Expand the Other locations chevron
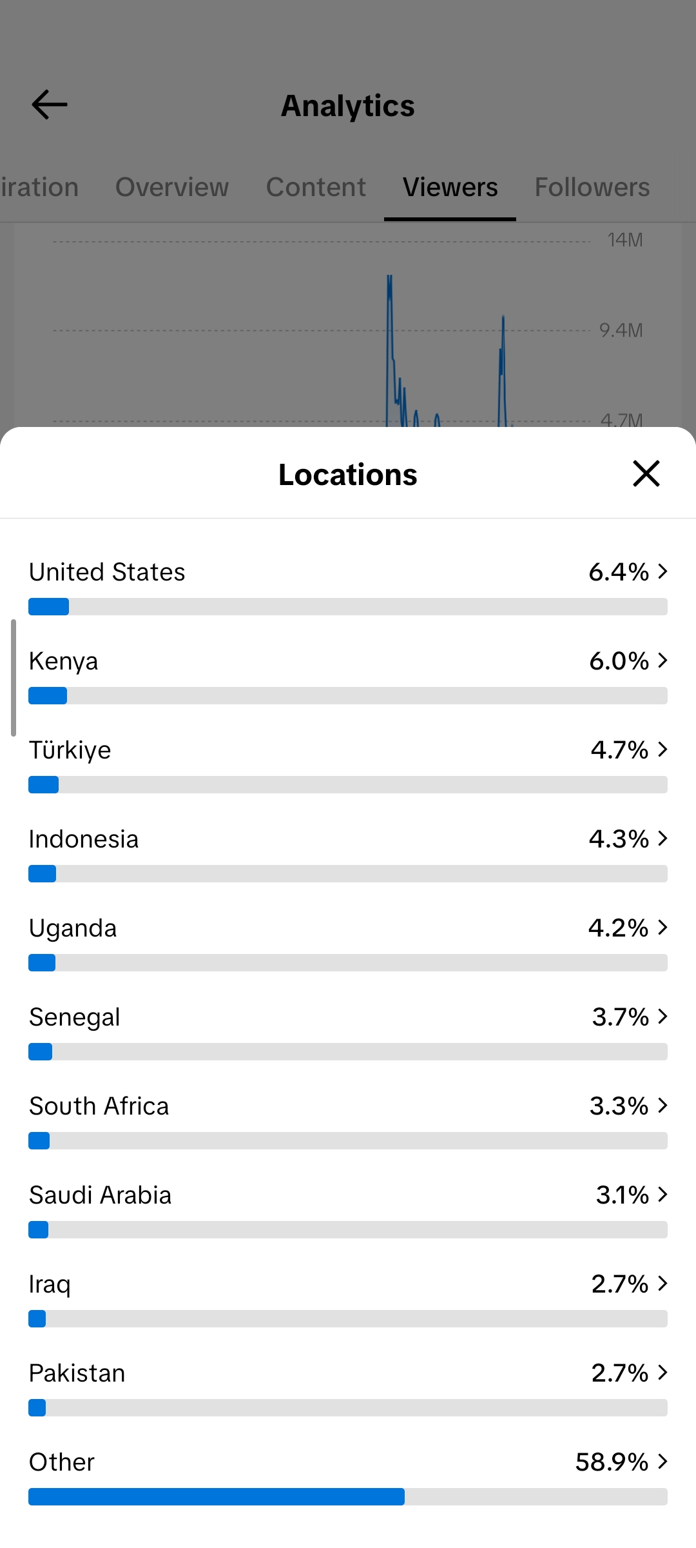This screenshot has width=696, height=1548. click(x=662, y=1462)
